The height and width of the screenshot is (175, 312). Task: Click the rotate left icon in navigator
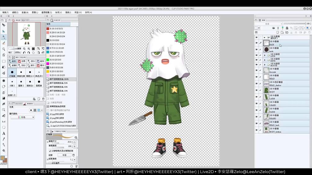click(24, 53)
